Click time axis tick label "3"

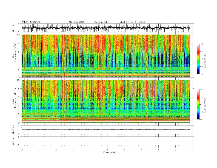73,150
